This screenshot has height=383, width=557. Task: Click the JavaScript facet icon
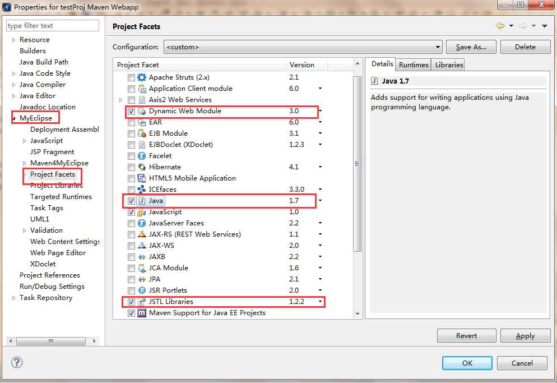click(142, 212)
